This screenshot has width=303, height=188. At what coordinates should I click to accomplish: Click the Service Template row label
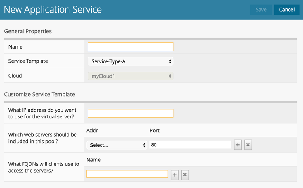(28, 61)
